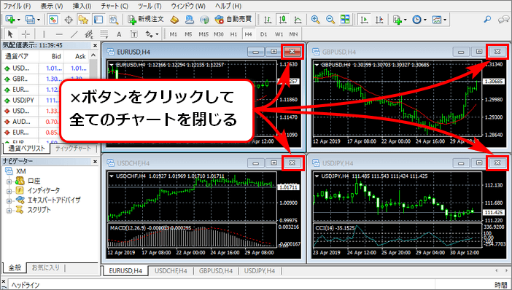Viewport: 512px width, 290px height.
Task: Select the H1 timeframe button
Action: (x=233, y=34)
